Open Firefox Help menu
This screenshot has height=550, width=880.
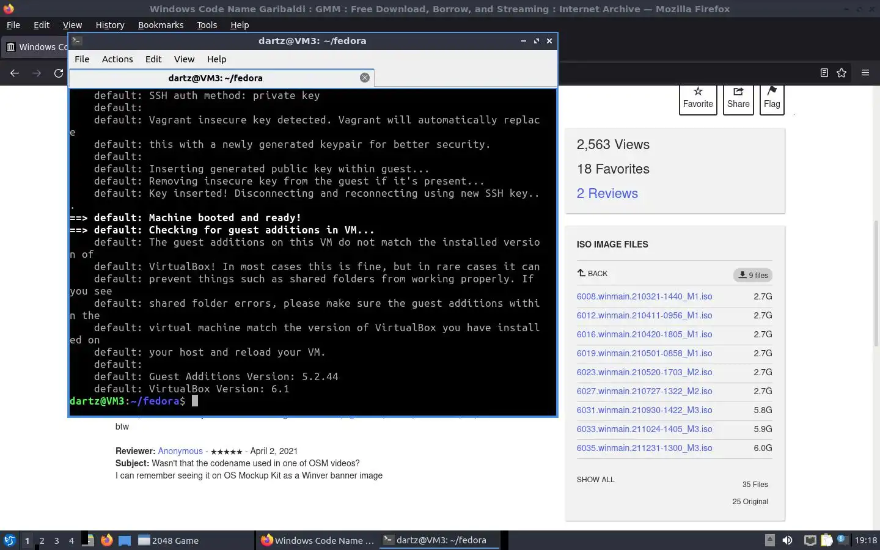[240, 25]
